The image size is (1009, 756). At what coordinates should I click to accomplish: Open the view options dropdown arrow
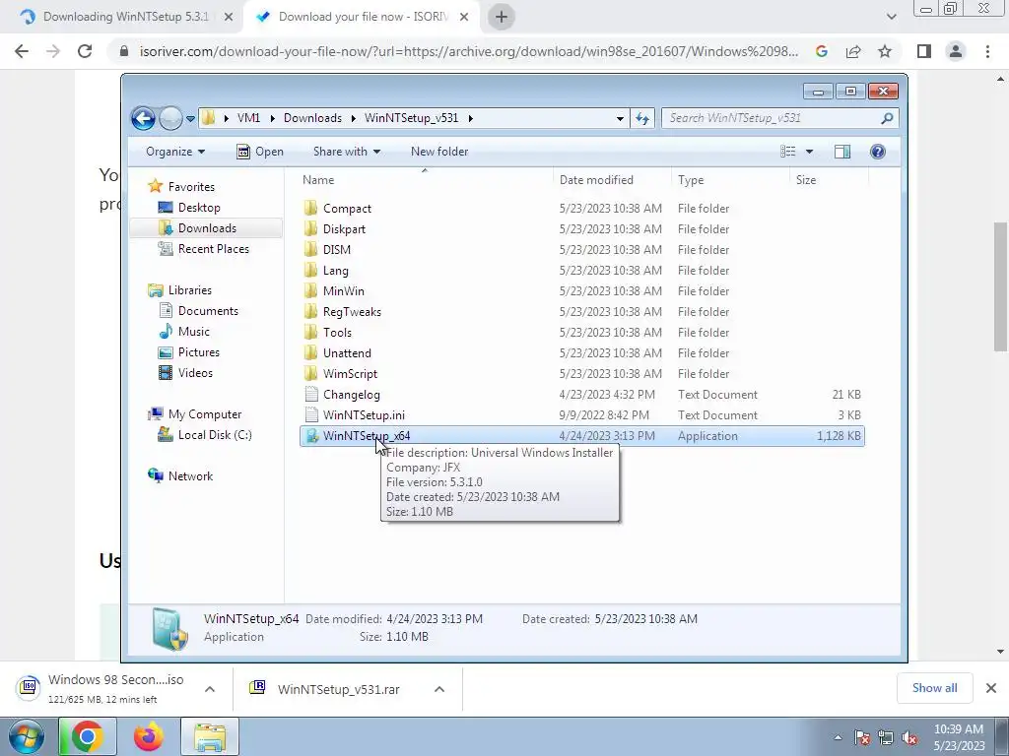810,152
